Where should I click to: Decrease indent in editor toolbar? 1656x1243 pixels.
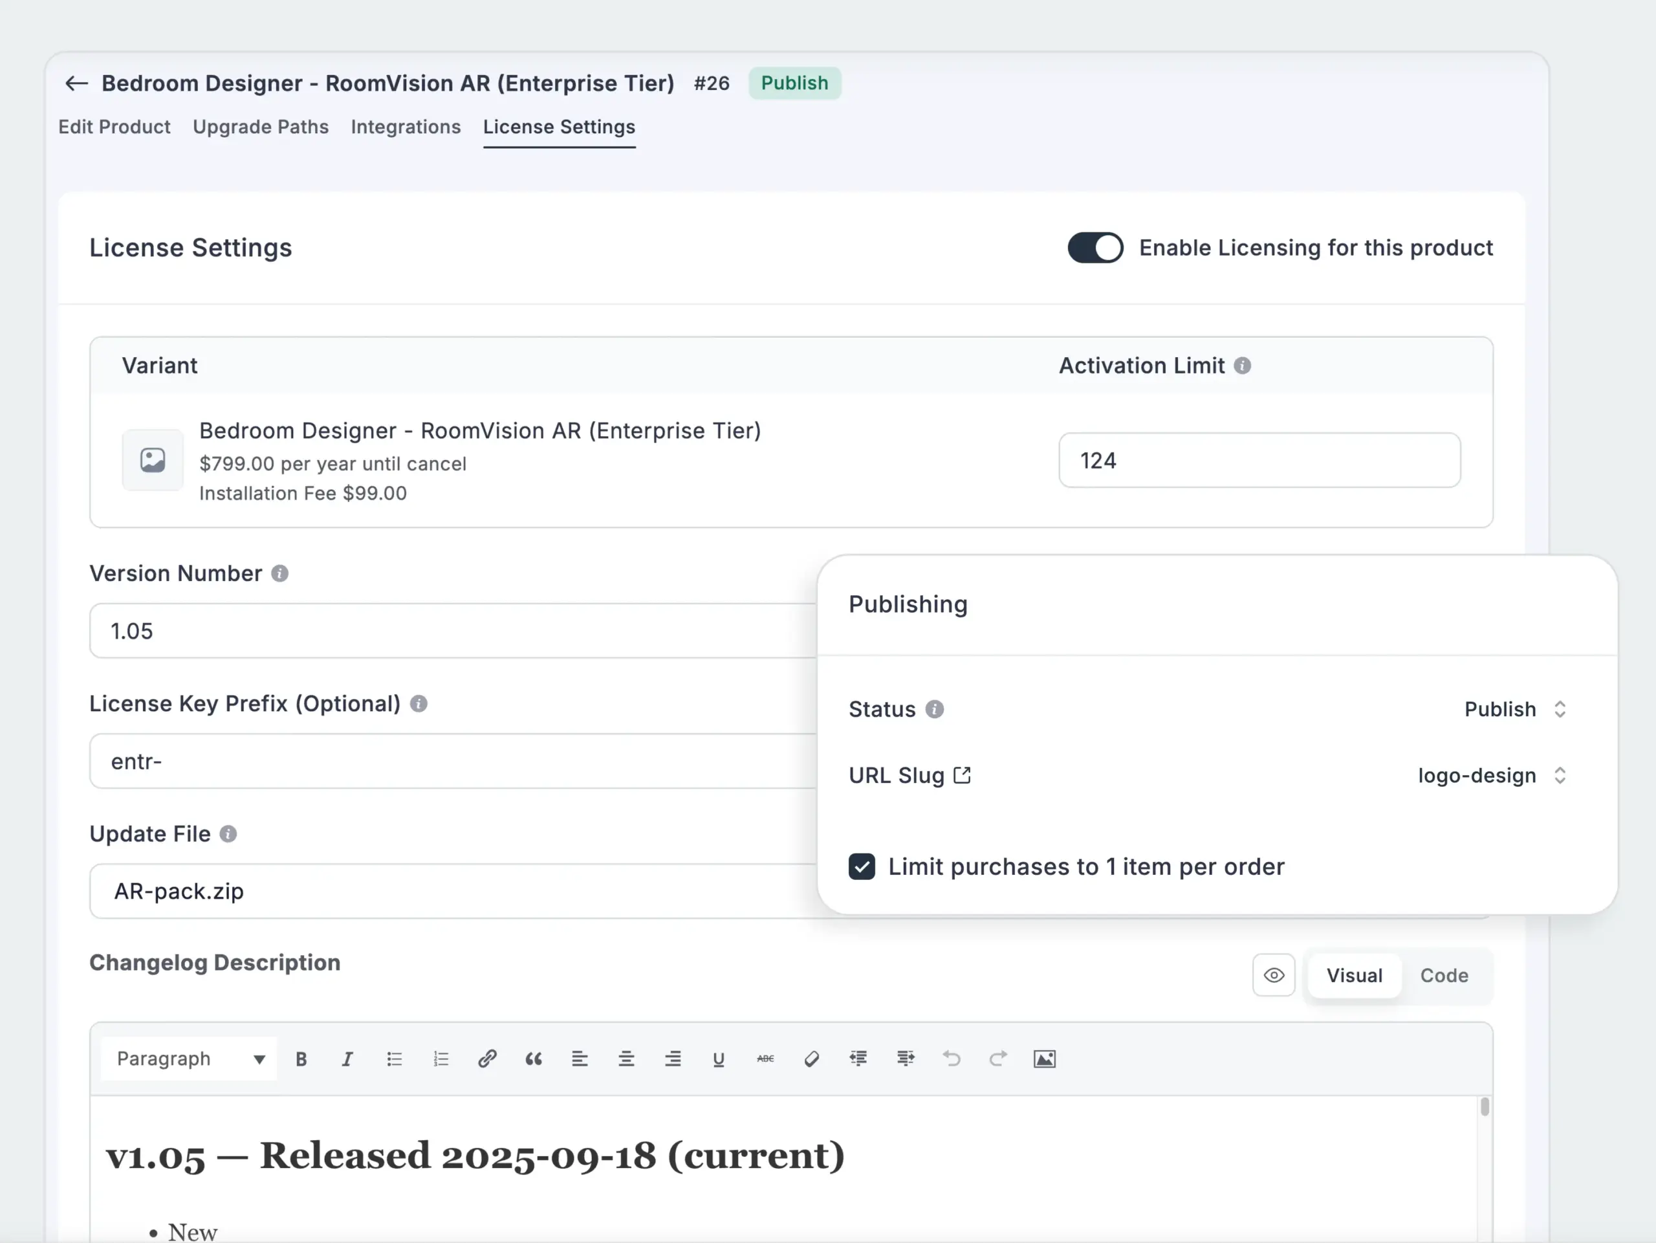click(x=858, y=1059)
